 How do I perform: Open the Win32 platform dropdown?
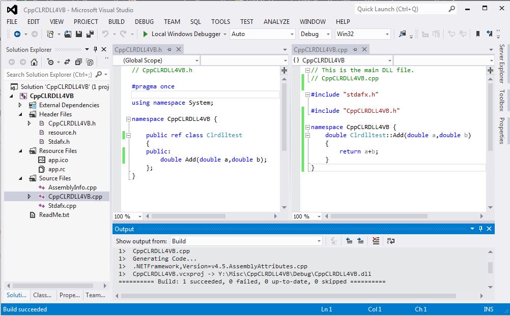tap(362, 34)
